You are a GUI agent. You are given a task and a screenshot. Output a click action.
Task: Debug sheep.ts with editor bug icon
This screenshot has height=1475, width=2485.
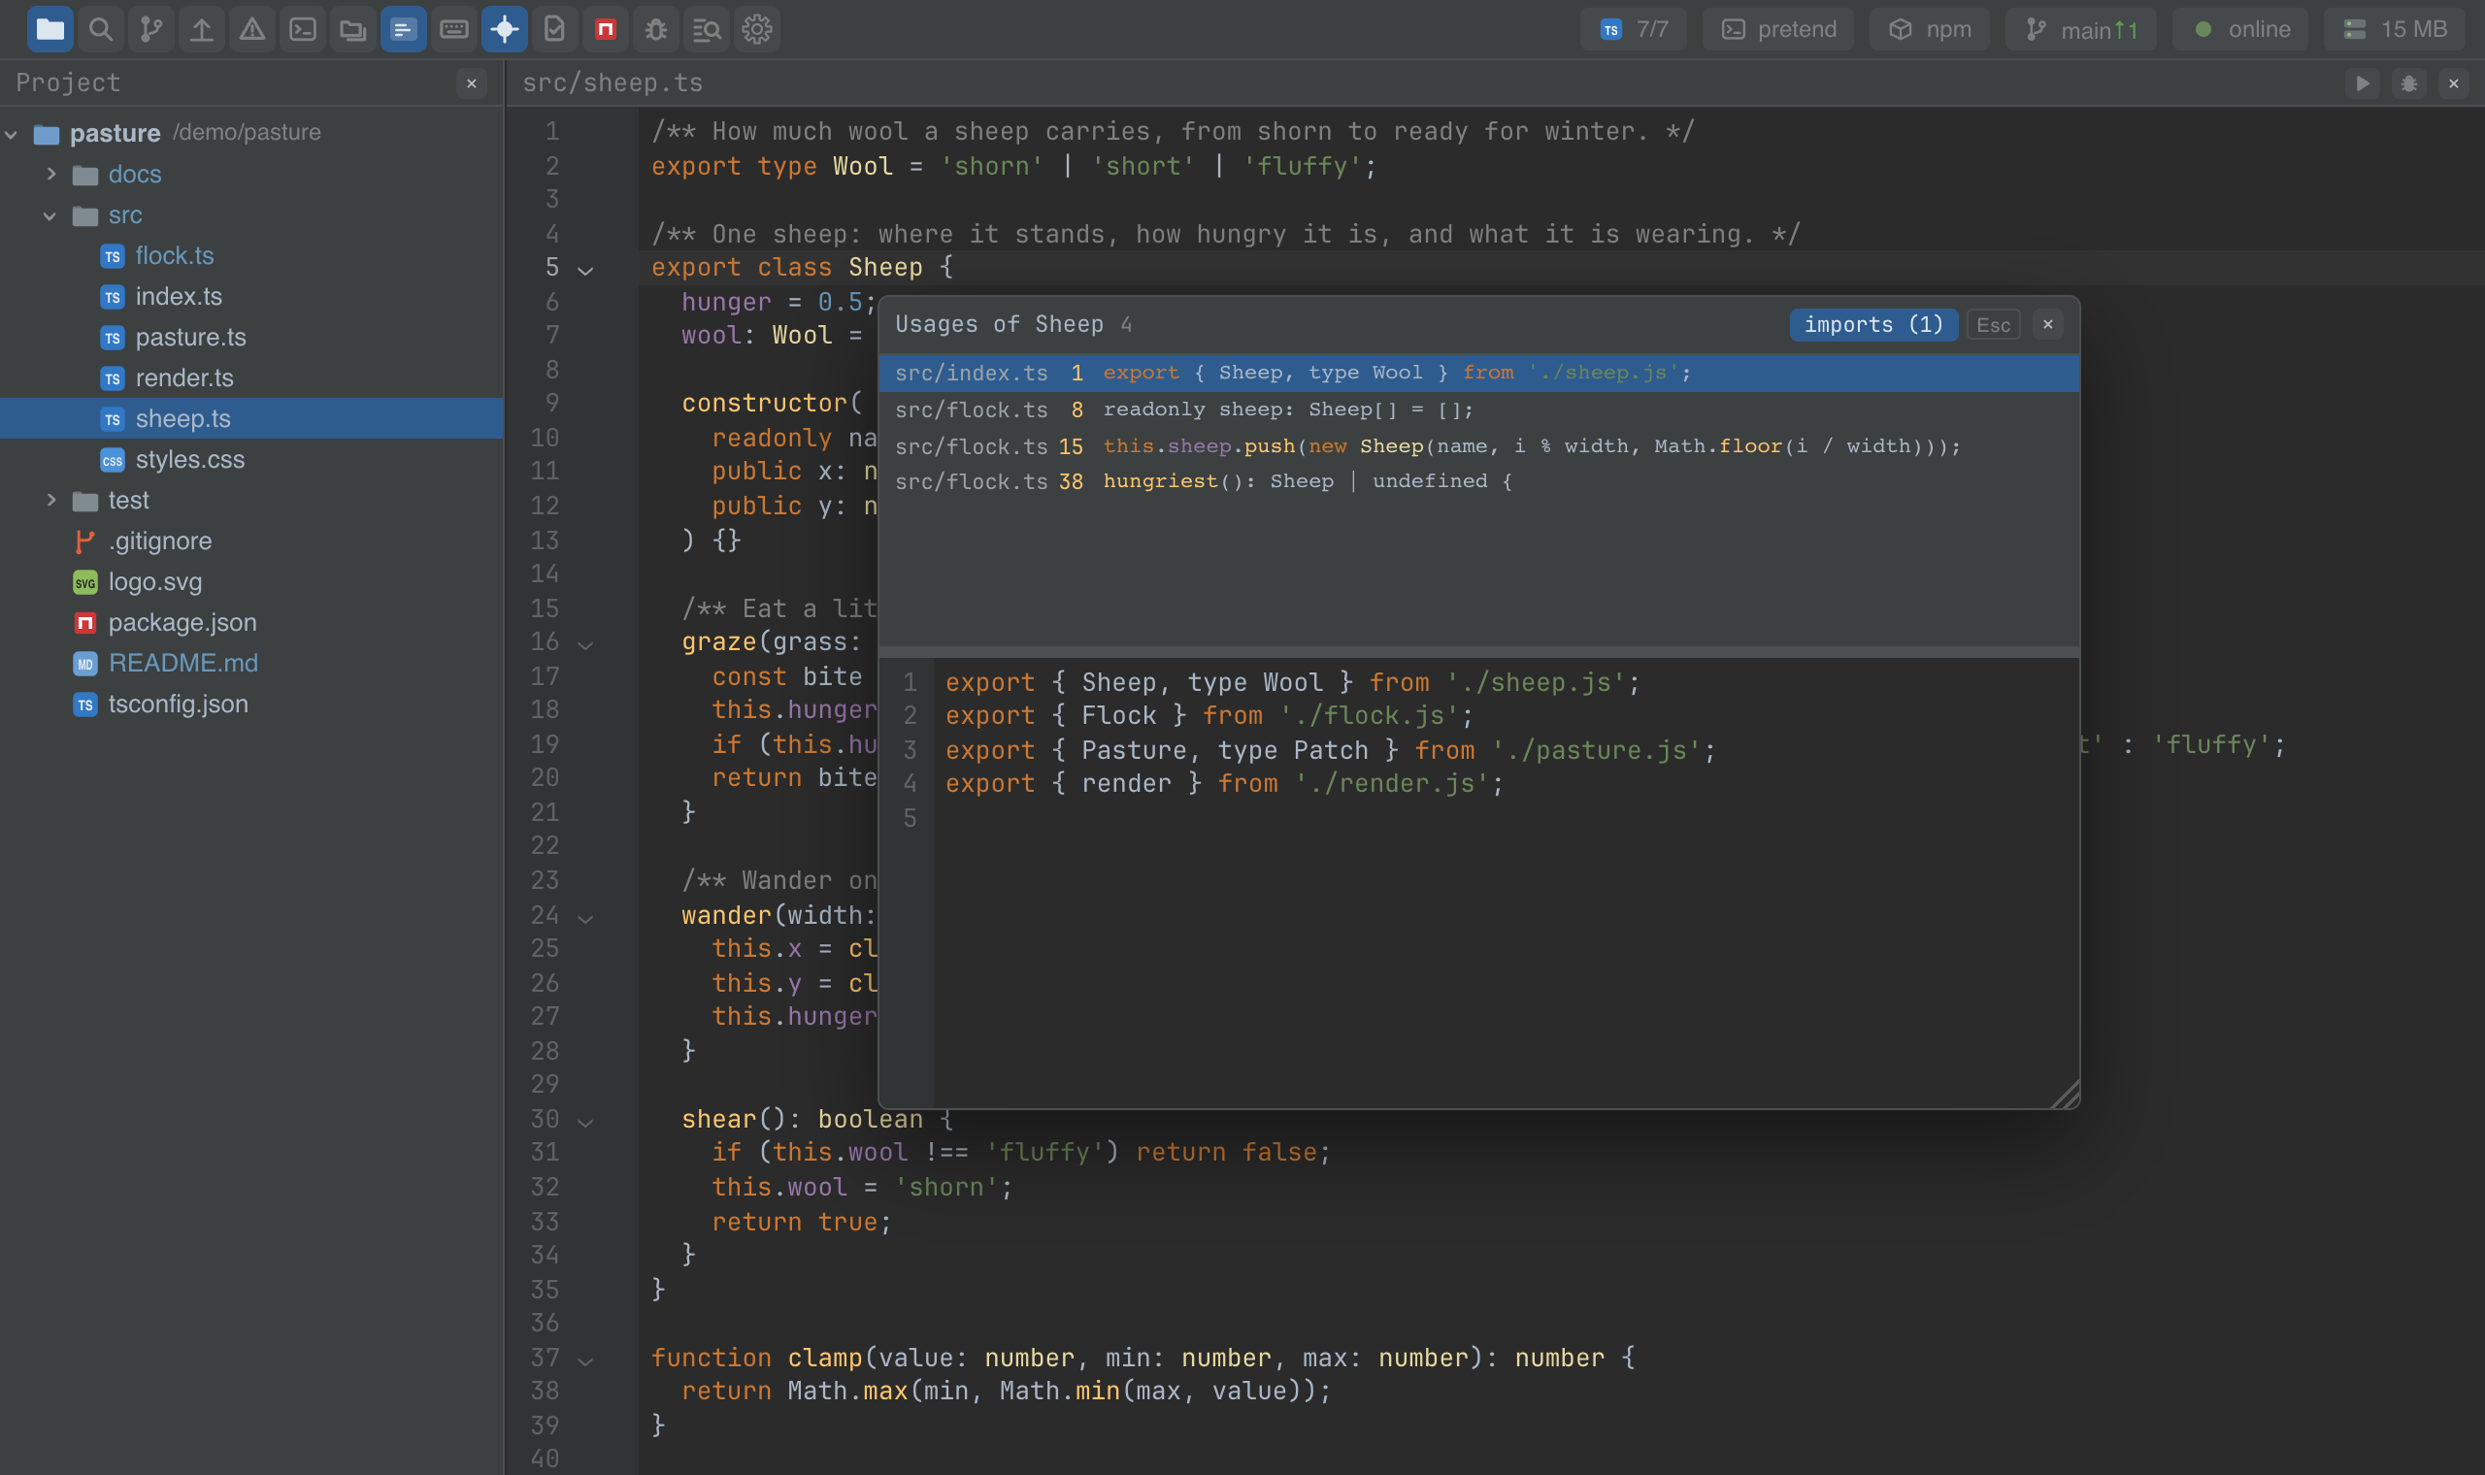(2408, 83)
